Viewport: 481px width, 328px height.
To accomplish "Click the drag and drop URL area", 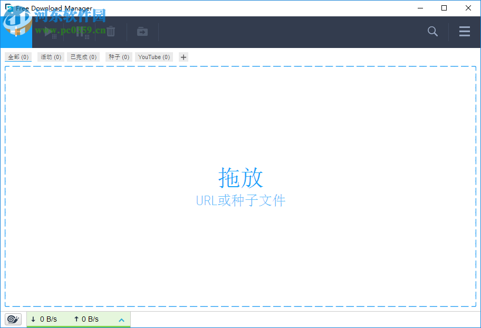I will pyautogui.click(x=240, y=187).
